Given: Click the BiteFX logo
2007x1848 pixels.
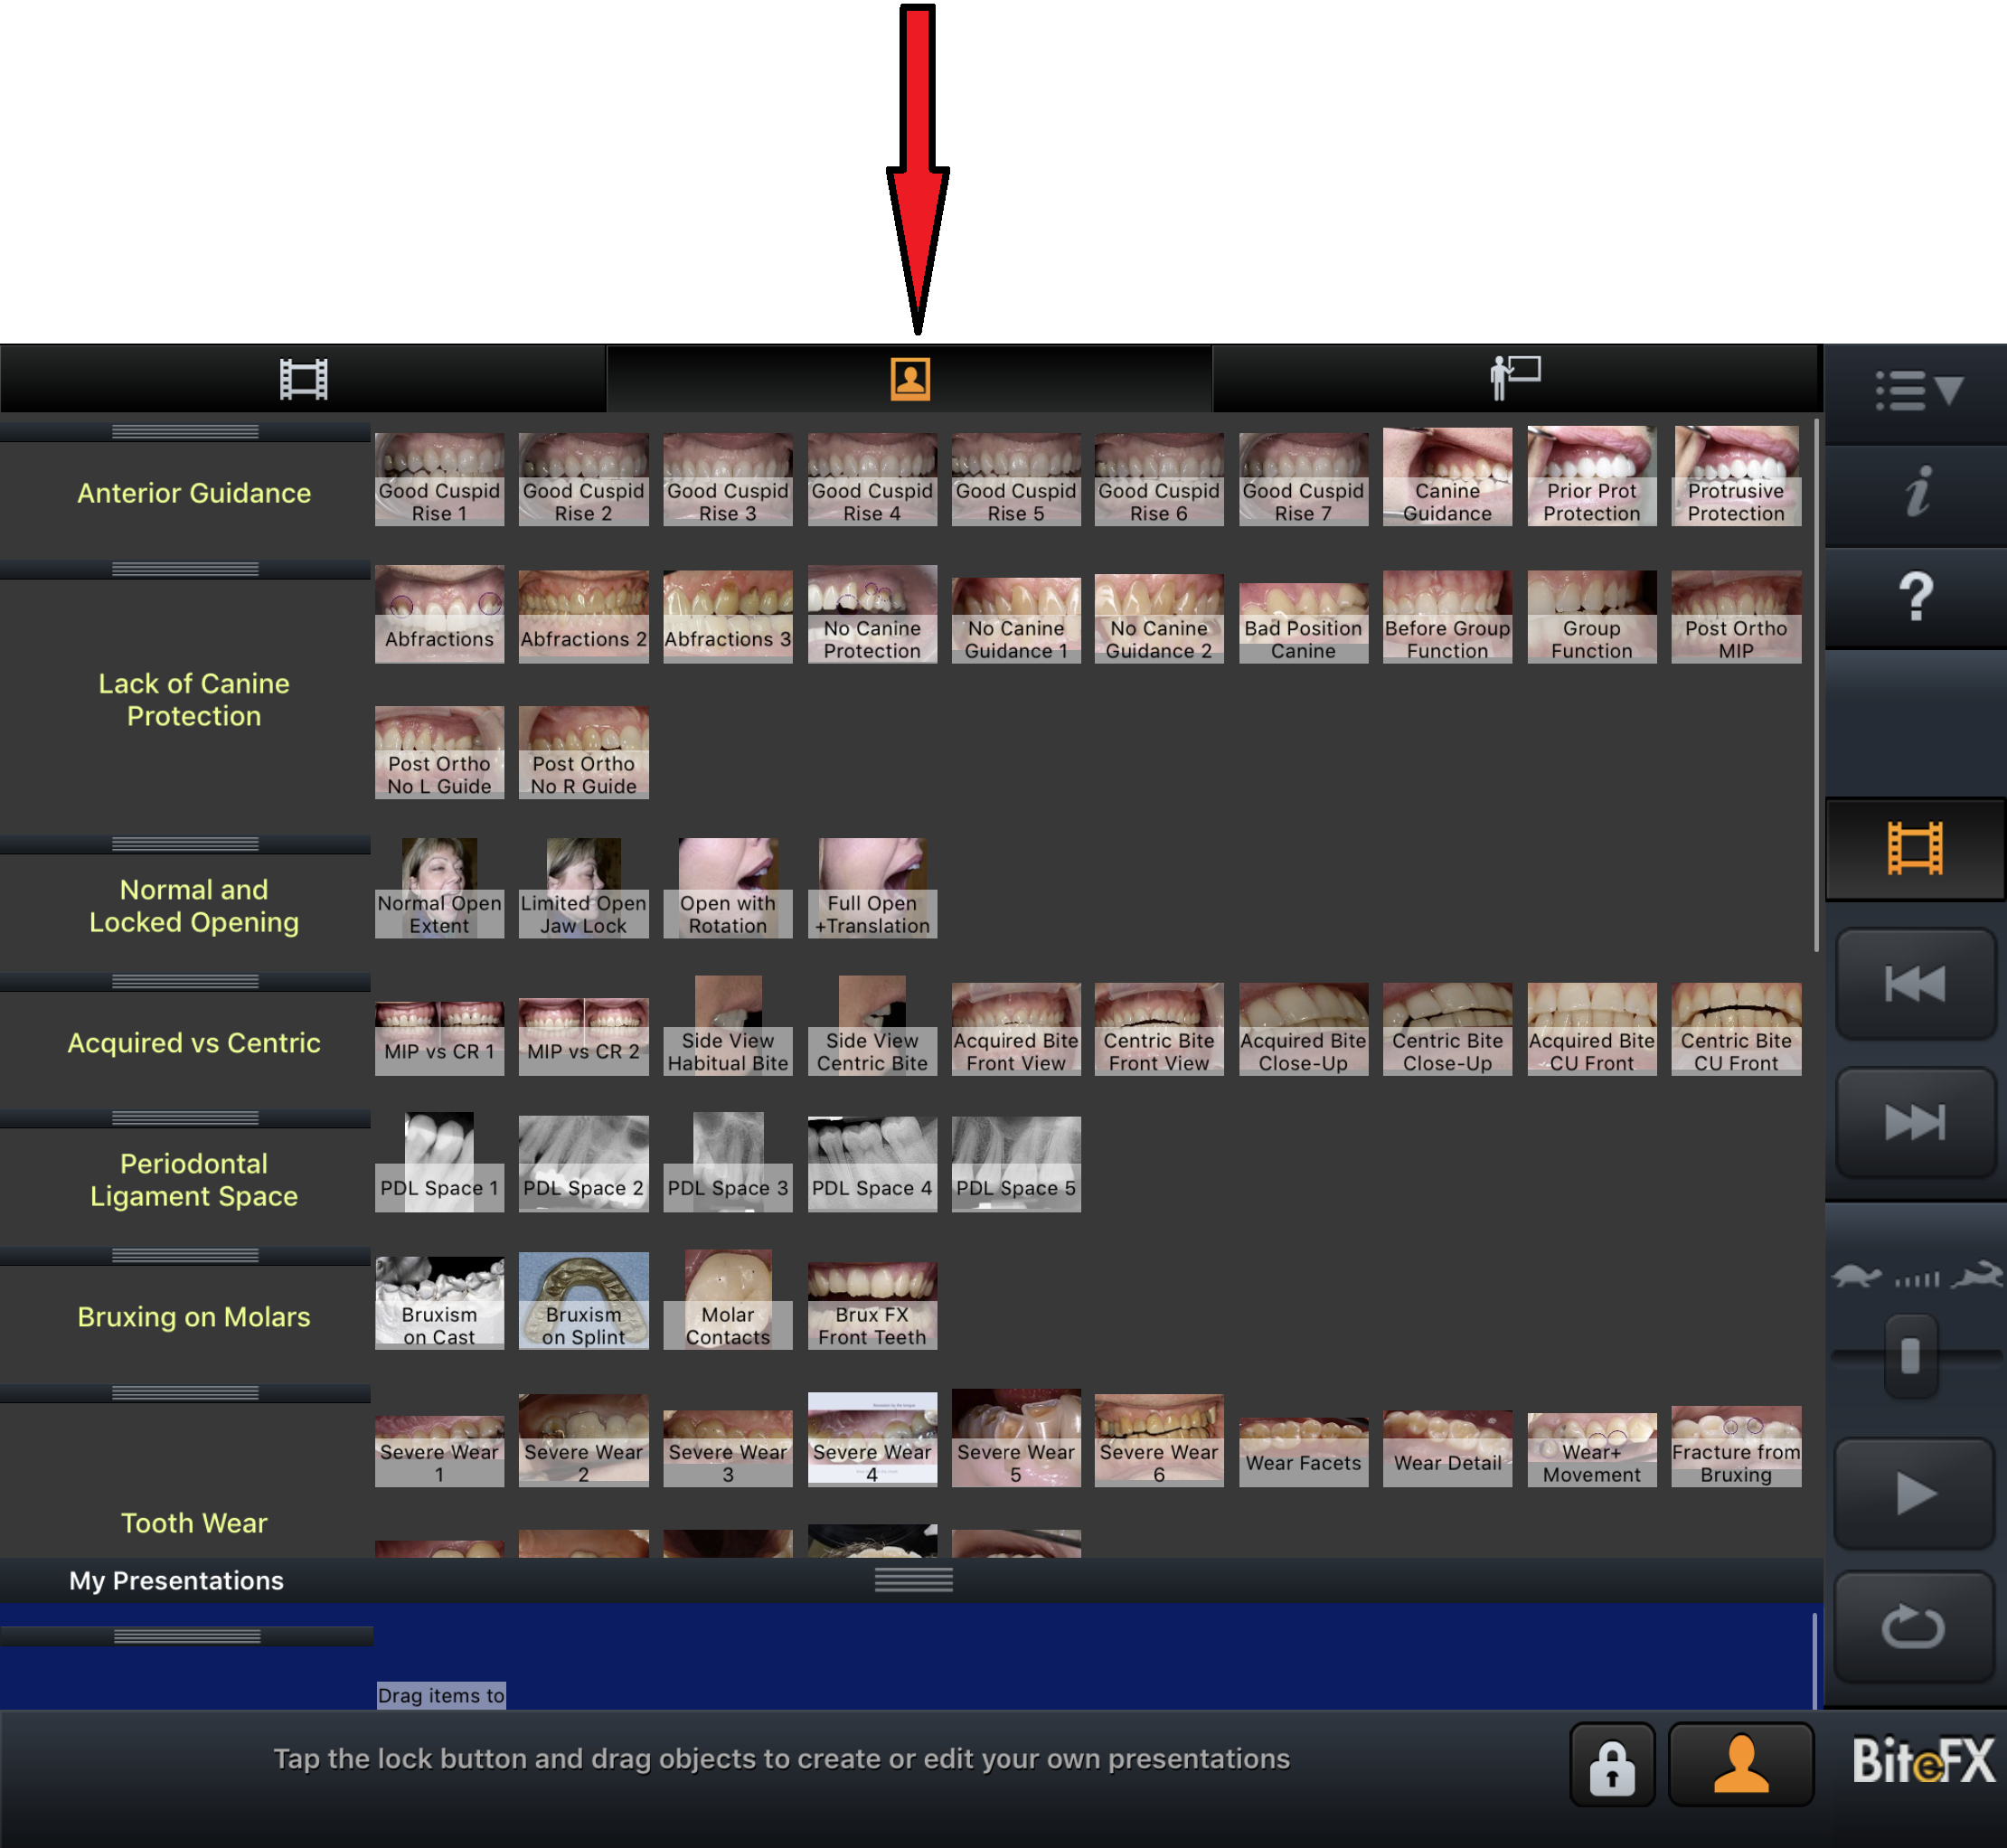Looking at the screenshot, I should click(1922, 1761).
